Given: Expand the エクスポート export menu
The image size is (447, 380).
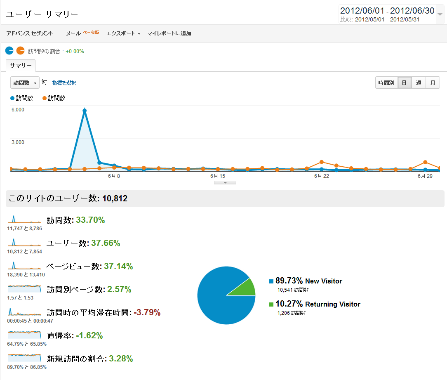Looking at the screenshot, I should pos(123,33).
